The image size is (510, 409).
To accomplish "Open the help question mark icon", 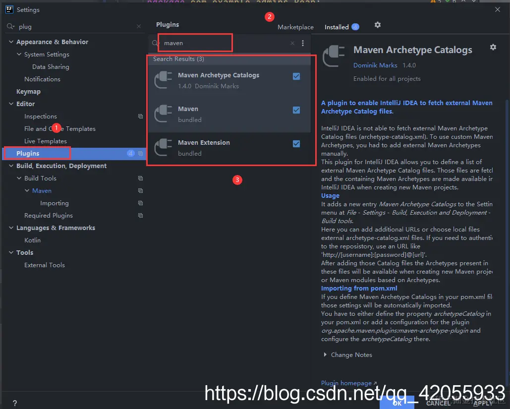I will (15, 403).
